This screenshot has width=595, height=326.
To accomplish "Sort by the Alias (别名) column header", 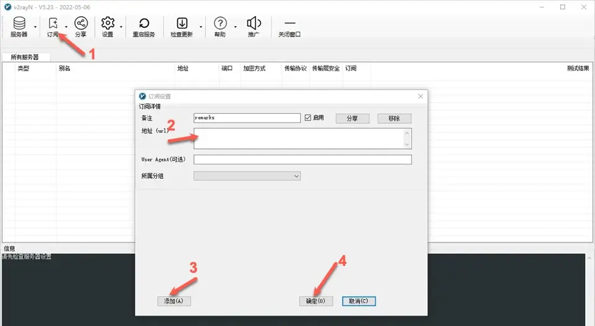I will tap(64, 69).
